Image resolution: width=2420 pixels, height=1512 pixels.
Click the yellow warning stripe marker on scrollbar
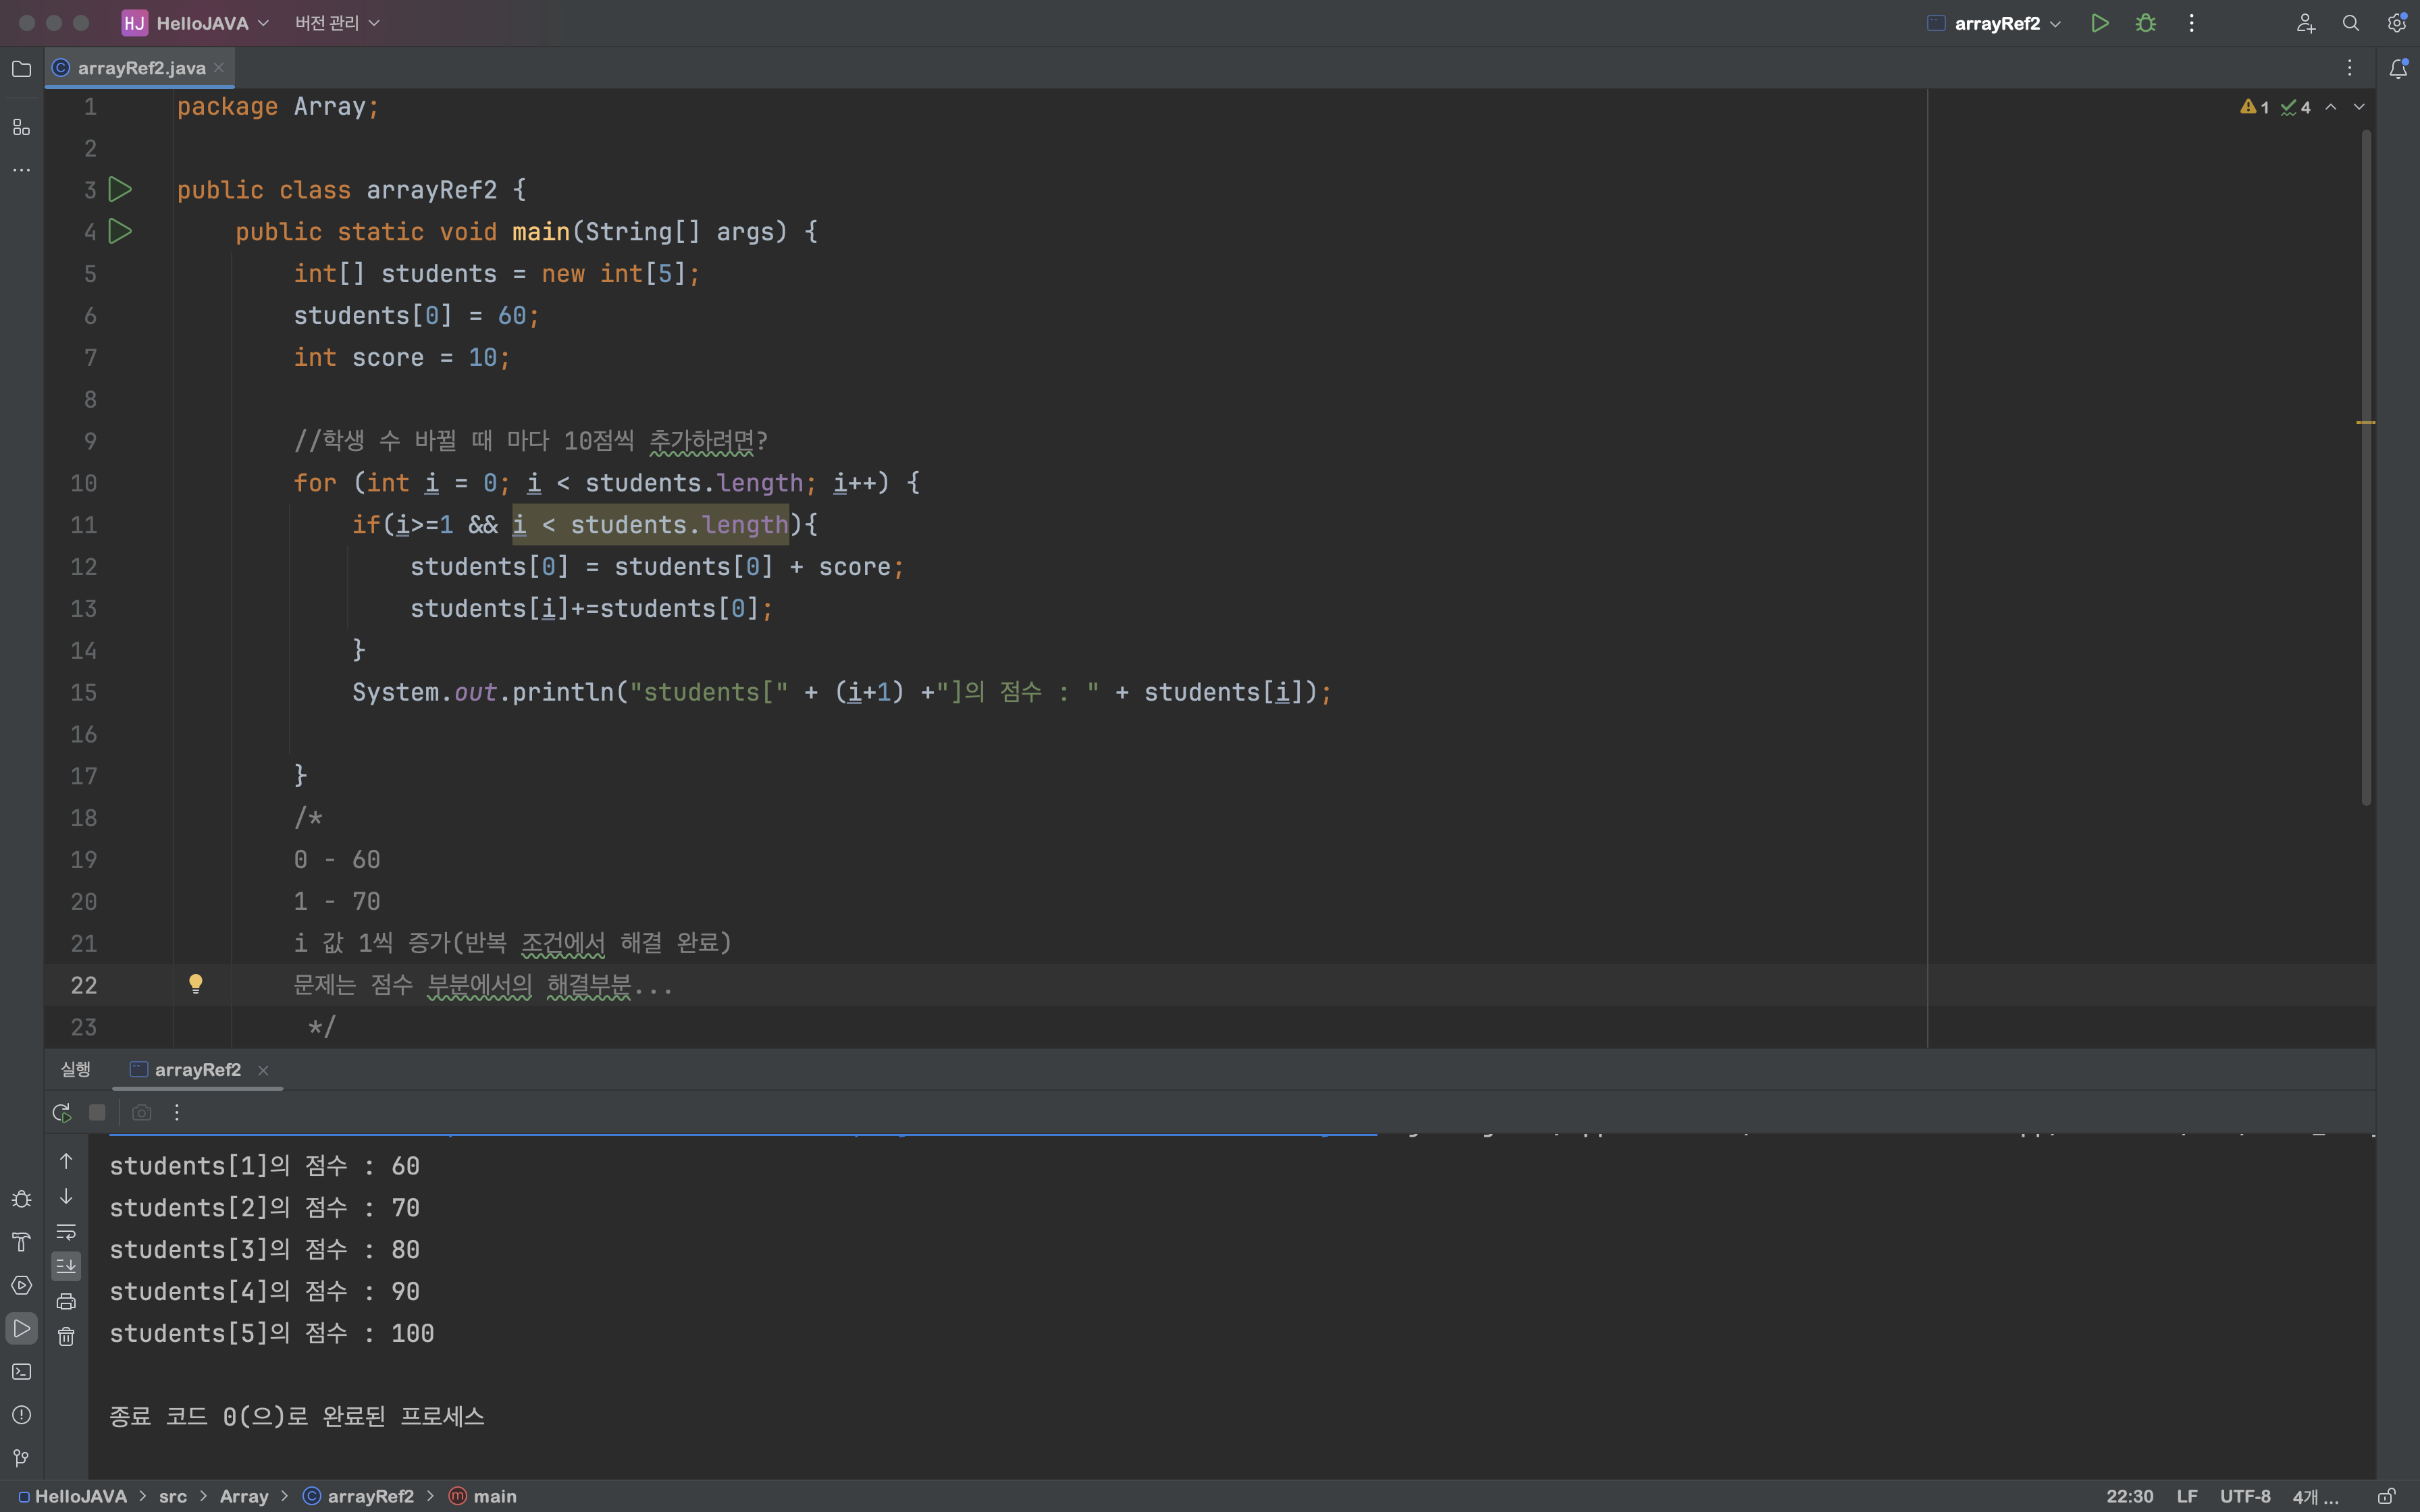[2366, 422]
